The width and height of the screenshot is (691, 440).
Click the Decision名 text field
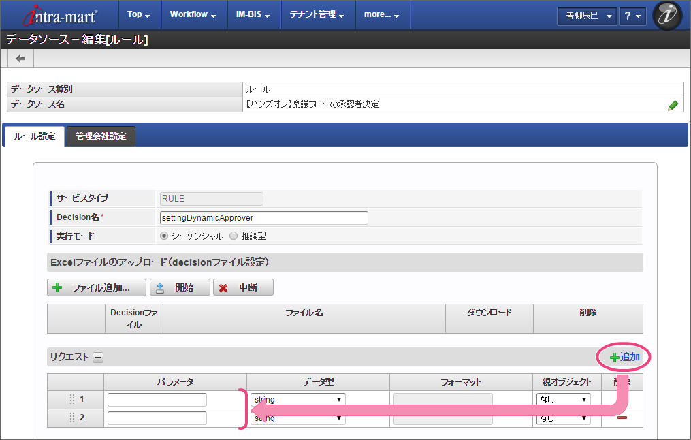(263, 218)
